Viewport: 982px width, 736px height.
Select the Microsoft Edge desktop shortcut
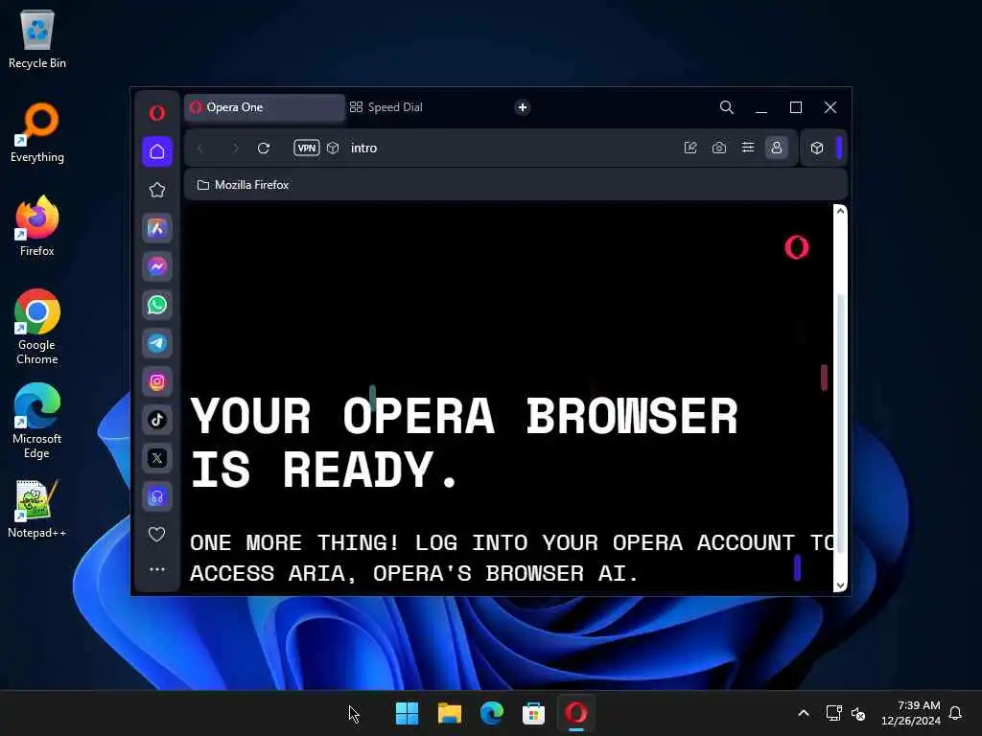(x=37, y=421)
